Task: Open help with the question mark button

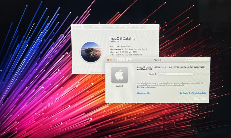Action: (x=110, y=99)
